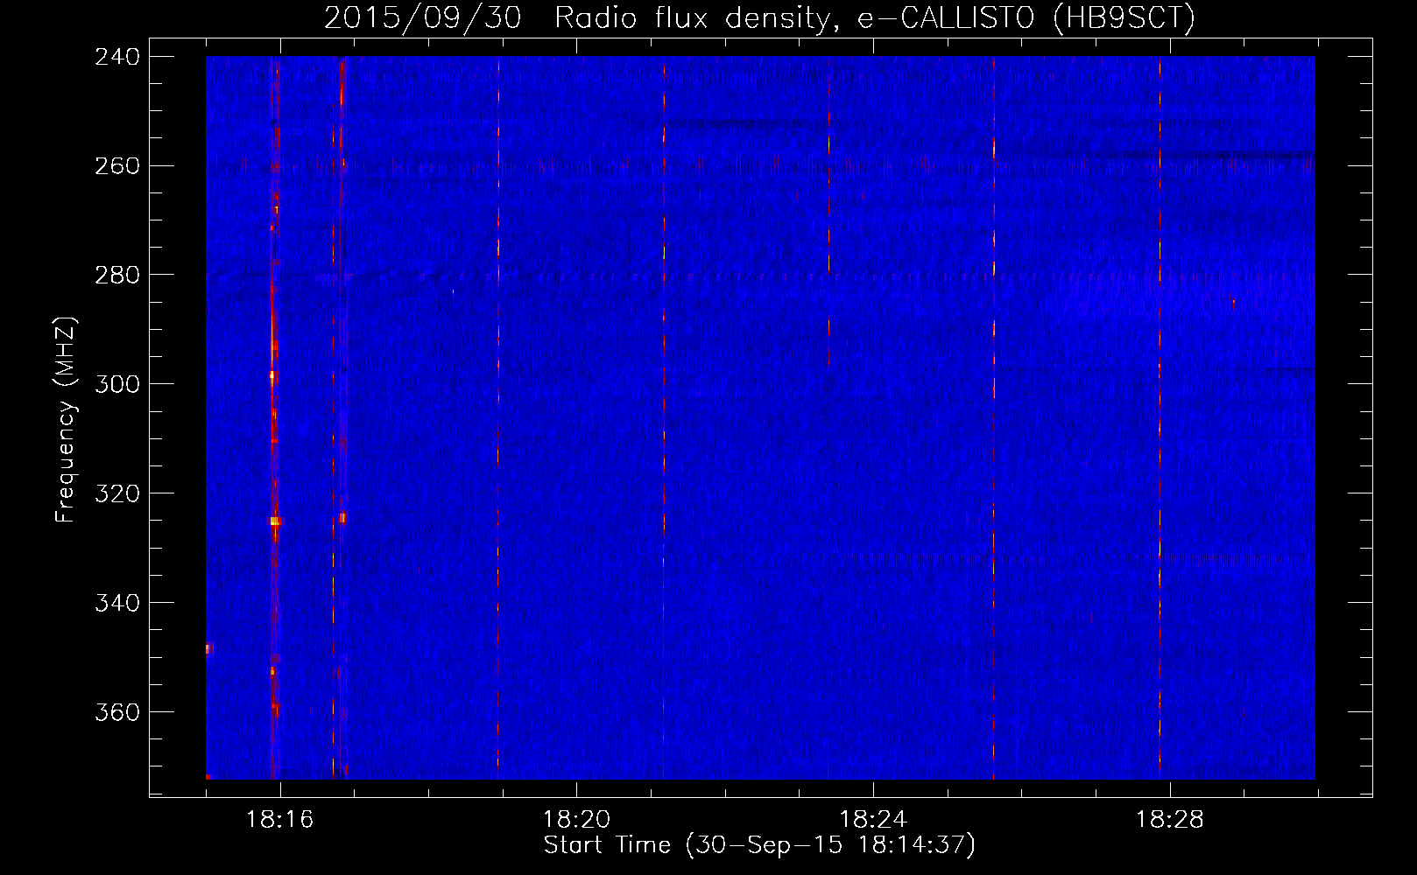1417x875 pixels.
Task: Click the 320 frequency tick label
Action: tap(117, 493)
